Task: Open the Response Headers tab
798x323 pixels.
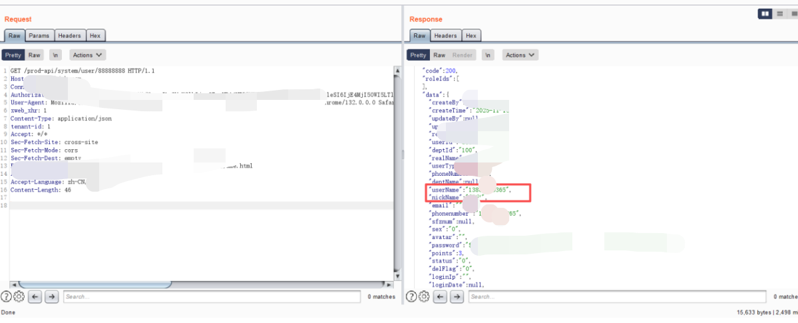Action: pyautogui.click(x=445, y=36)
